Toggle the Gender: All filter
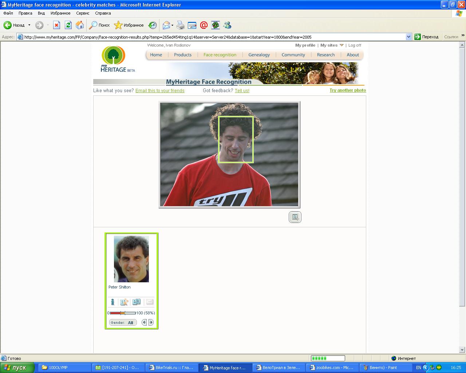The image size is (466, 373). [123, 322]
